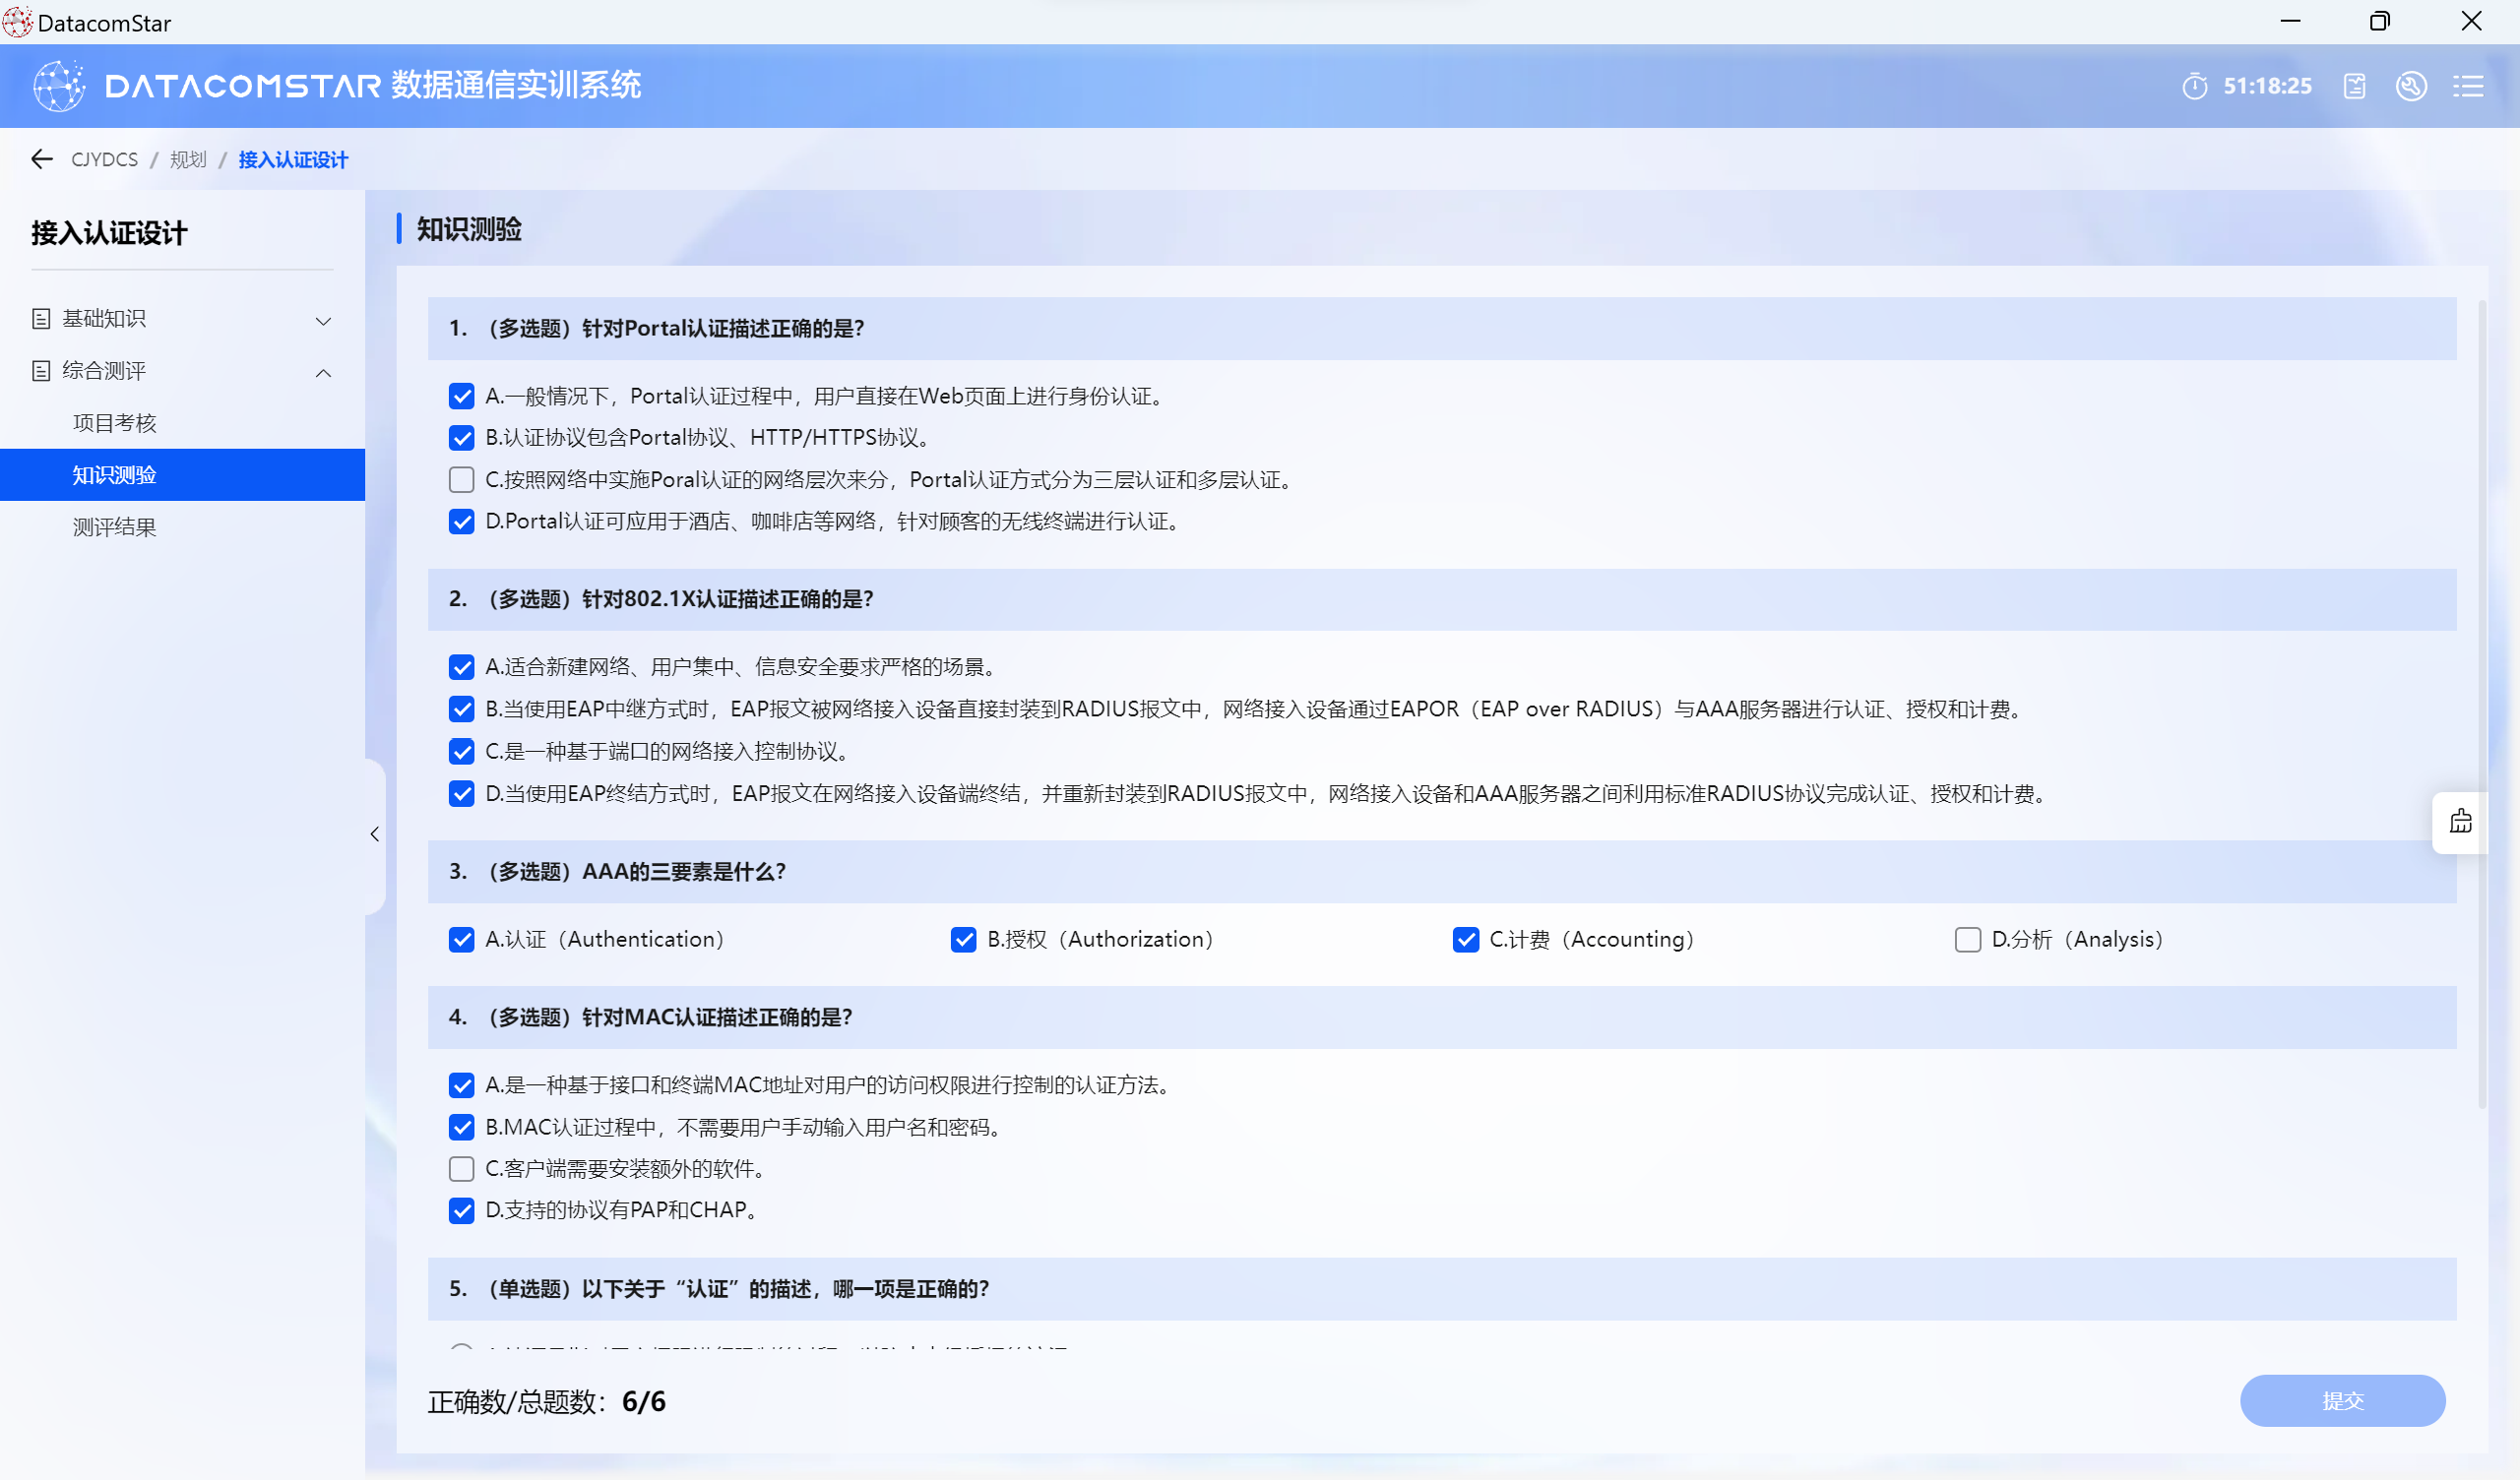This screenshot has height=1480, width=2520.
Task: Click the 提交 submit button
Action: tap(2342, 1400)
